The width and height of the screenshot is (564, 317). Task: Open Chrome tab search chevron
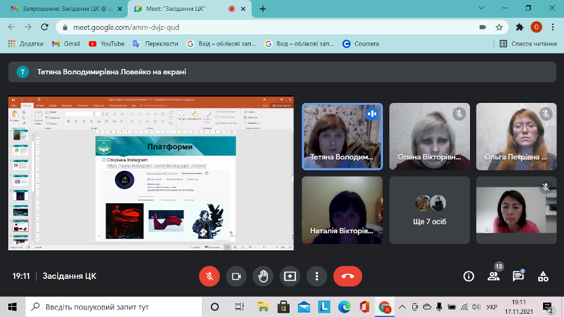(x=481, y=8)
